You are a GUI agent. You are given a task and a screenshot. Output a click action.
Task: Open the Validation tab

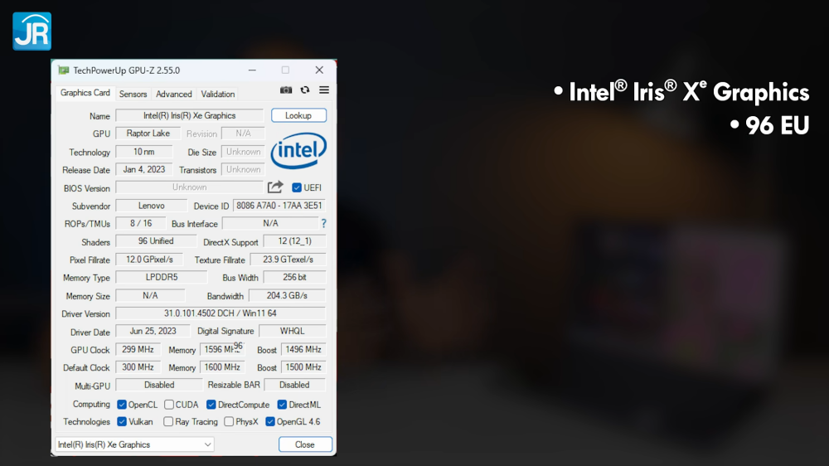218,95
